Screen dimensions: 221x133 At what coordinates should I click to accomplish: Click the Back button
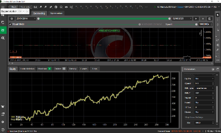pyautogui.click(x=14, y=7)
